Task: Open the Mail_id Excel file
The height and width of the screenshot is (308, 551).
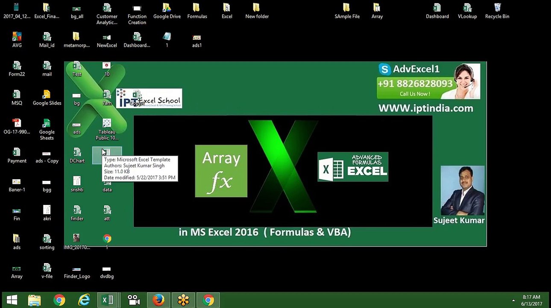Action: pyautogui.click(x=47, y=40)
